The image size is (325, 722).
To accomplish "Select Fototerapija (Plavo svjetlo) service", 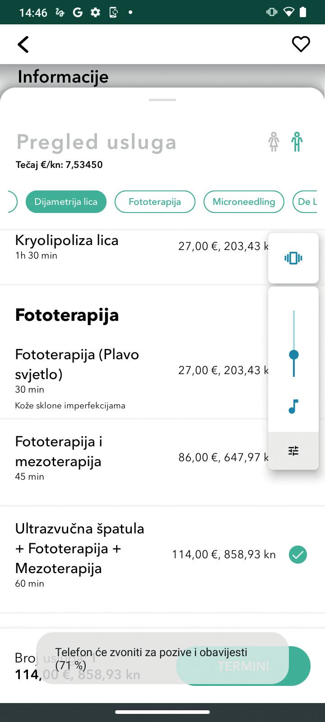I will tap(77, 365).
